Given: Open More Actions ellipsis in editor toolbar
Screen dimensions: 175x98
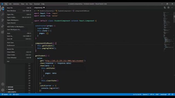Looking at the screenshot, I should click(x=172, y=8).
